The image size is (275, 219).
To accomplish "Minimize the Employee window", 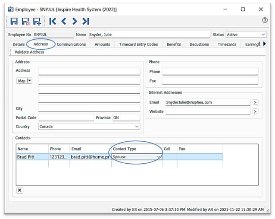I will click(x=225, y=10).
